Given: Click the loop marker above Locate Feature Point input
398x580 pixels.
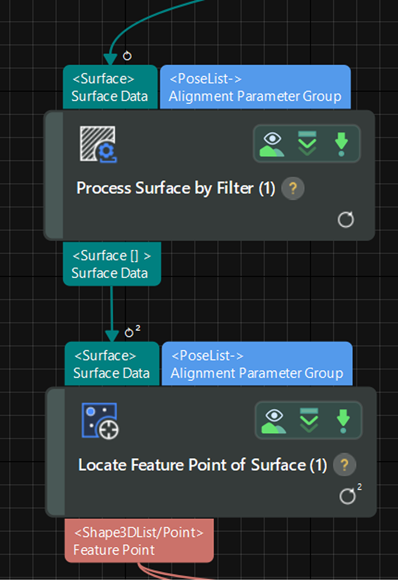Looking at the screenshot, I should pyautogui.click(x=129, y=333).
